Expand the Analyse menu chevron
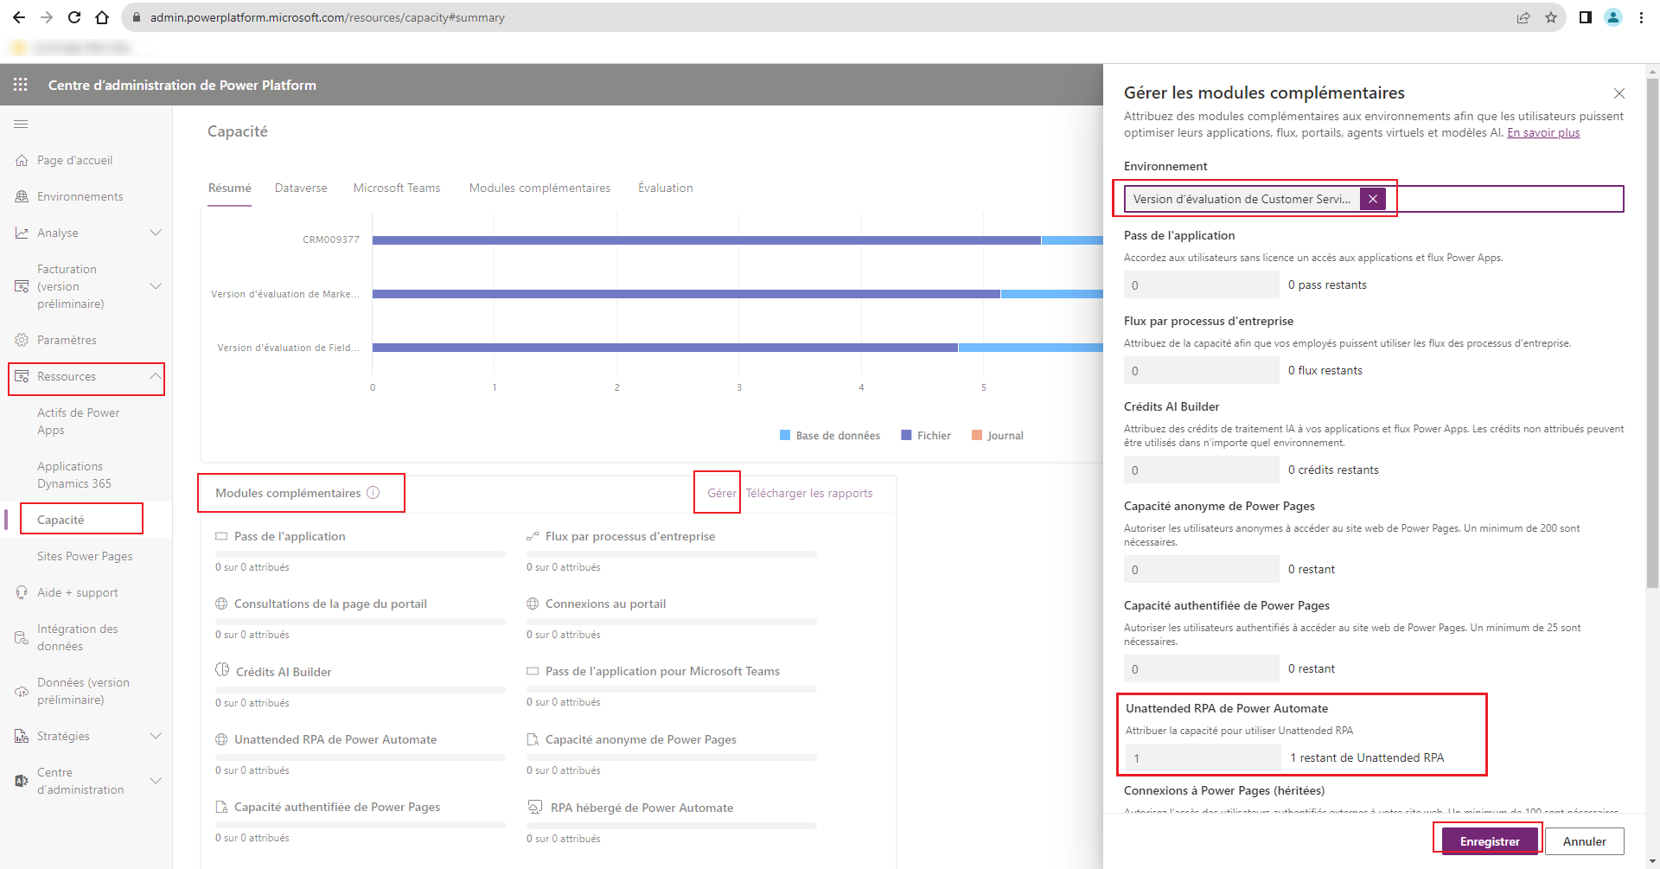1660x869 pixels. (156, 233)
